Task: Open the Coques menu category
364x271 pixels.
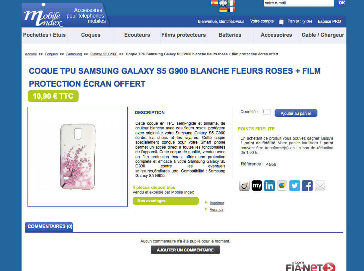Action: [91, 35]
